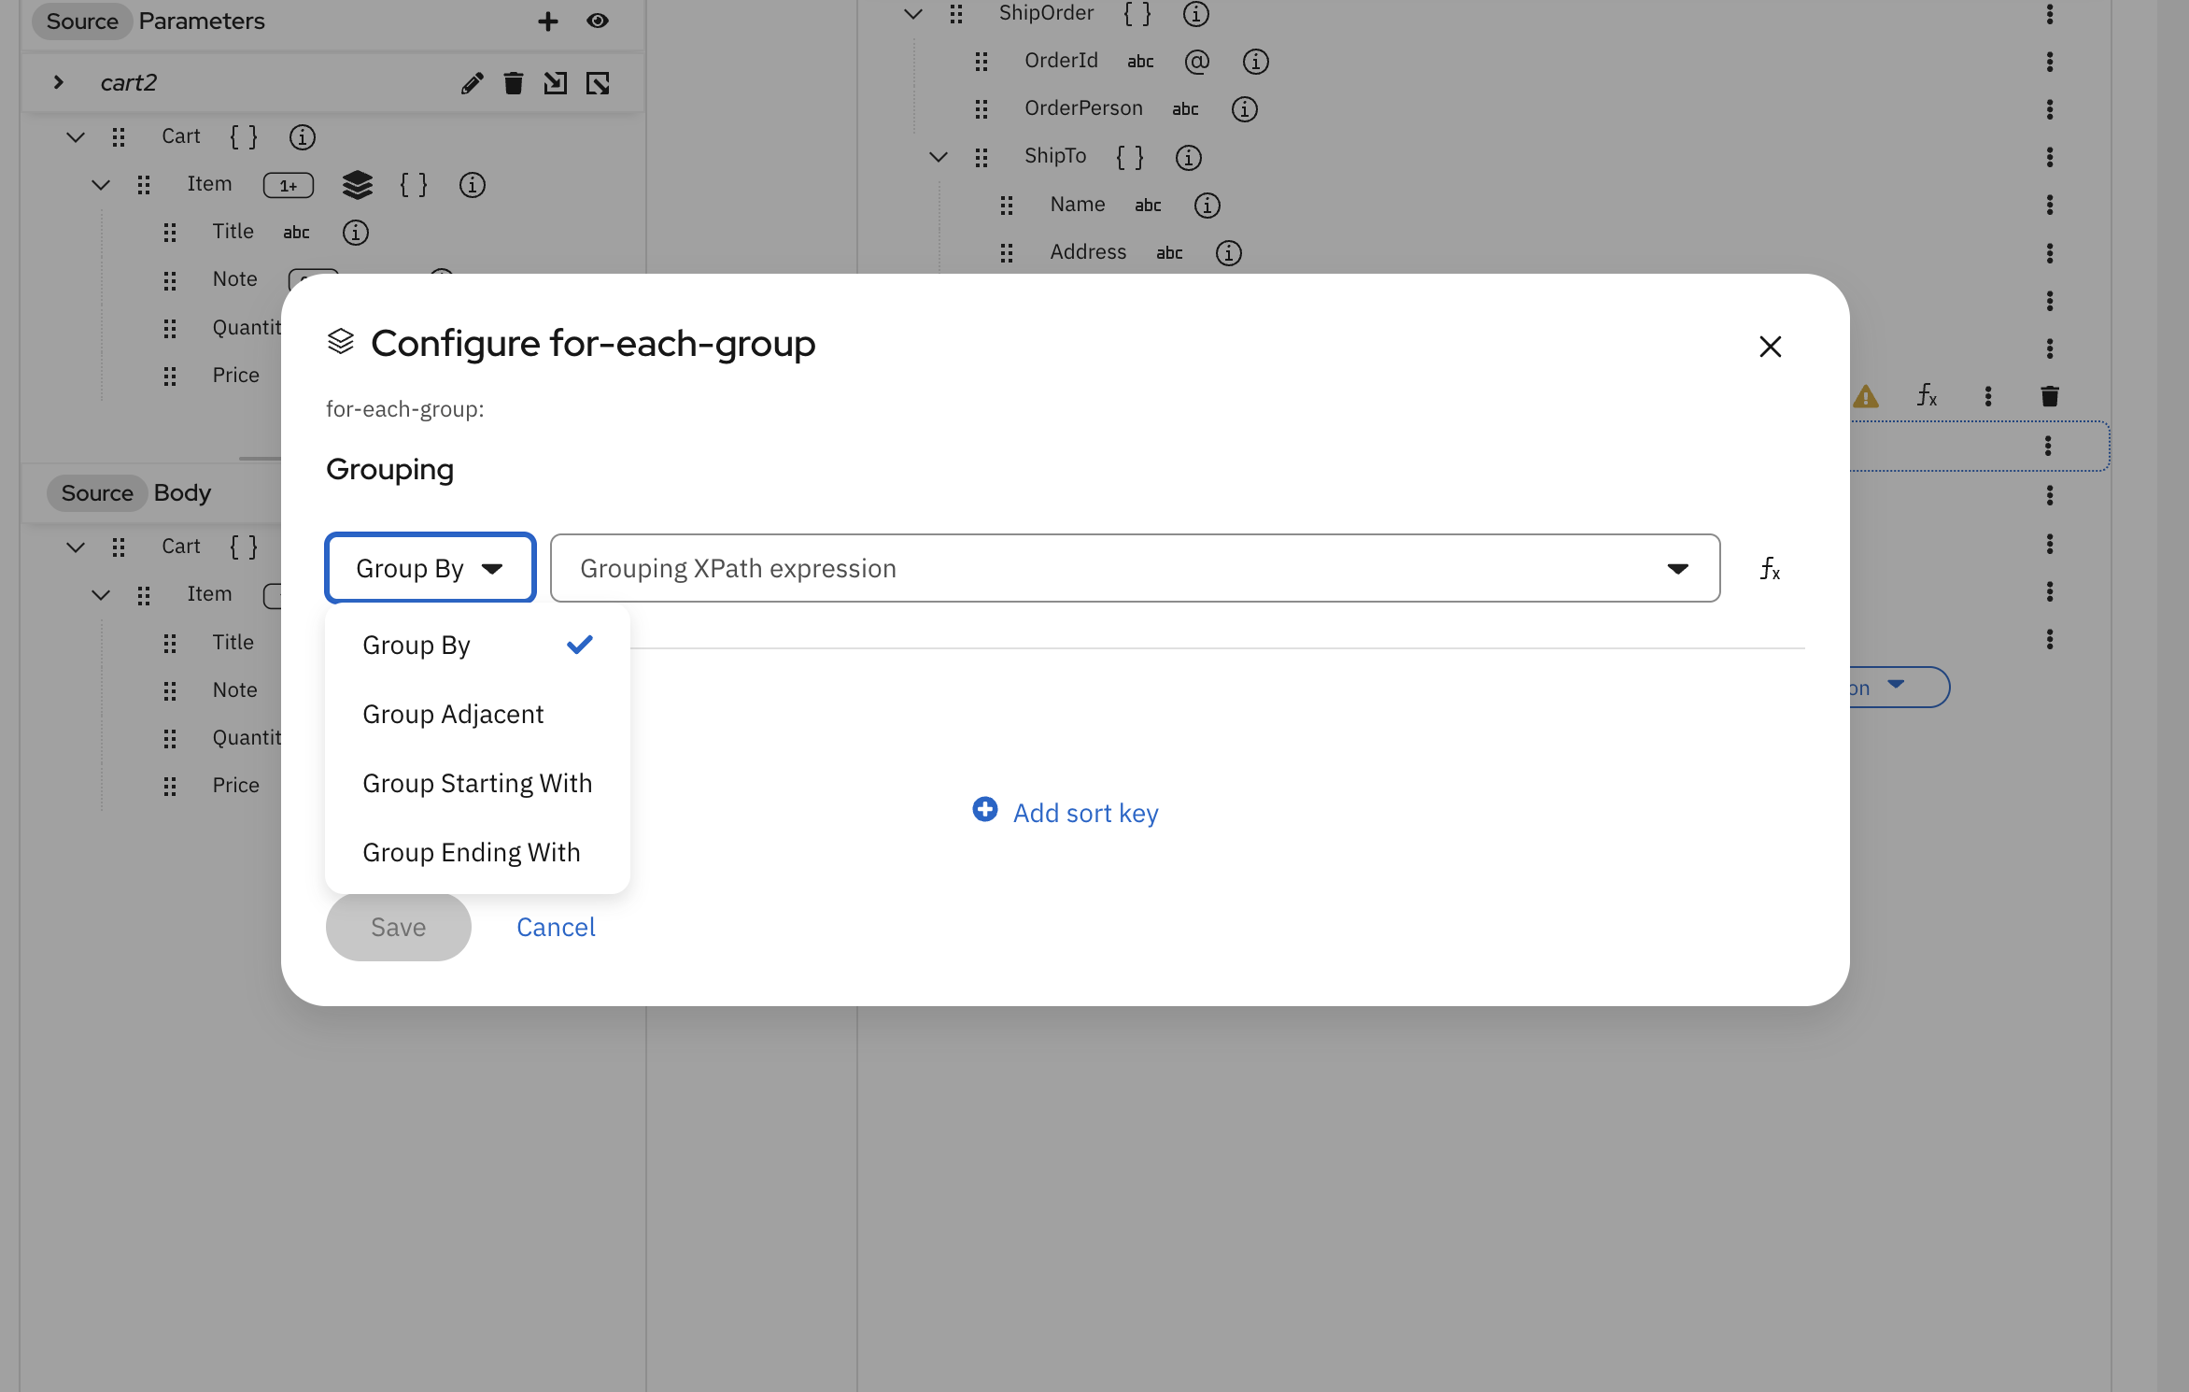The width and height of the screenshot is (2189, 1392).
Task: Open kebab menu for target Name row
Action: pyautogui.click(x=2049, y=205)
